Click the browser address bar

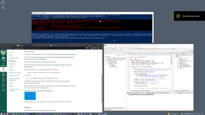tap(48, 48)
